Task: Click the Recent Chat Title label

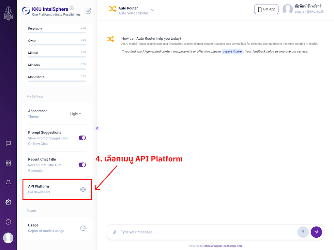Action: (42, 160)
